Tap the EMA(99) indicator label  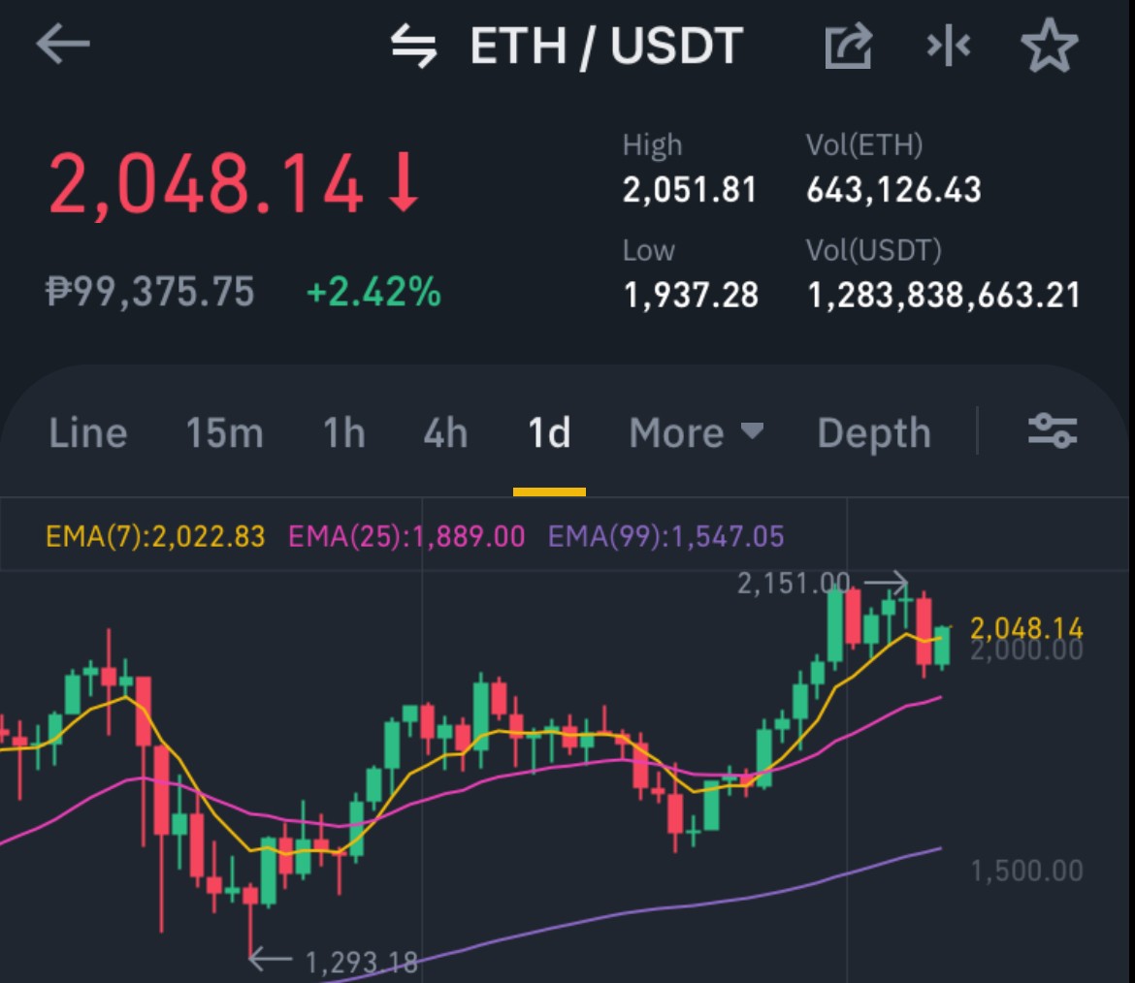[665, 536]
